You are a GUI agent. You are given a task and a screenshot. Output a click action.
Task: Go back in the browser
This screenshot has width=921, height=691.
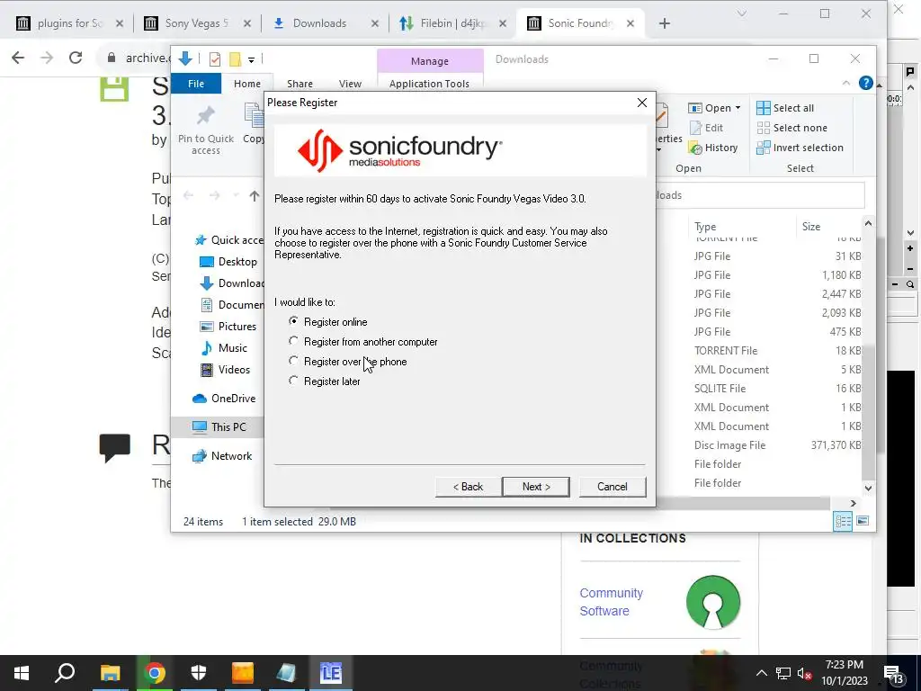18,58
